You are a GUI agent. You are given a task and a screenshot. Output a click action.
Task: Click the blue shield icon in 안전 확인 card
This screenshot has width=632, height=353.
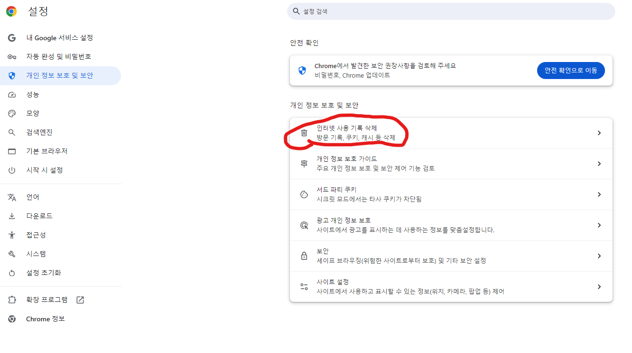[302, 71]
